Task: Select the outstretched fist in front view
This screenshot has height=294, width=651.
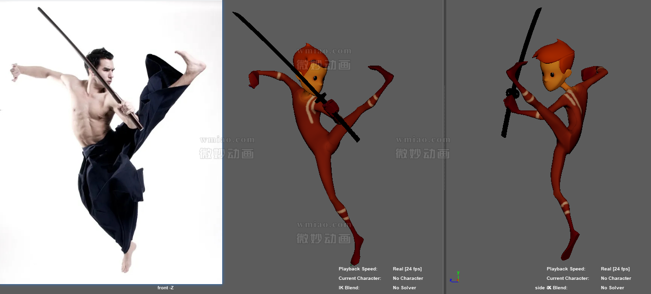Action: point(255,78)
